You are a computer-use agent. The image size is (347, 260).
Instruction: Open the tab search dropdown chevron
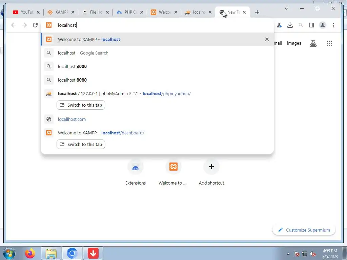pos(286,8)
